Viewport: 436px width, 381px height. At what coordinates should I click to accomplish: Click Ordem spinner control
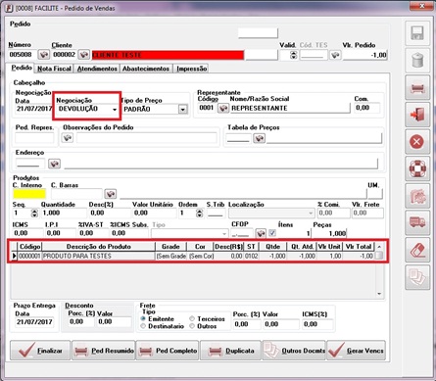(x=199, y=214)
